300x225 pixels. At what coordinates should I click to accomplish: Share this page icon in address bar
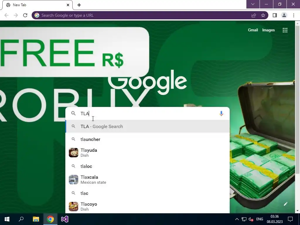point(254,15)
